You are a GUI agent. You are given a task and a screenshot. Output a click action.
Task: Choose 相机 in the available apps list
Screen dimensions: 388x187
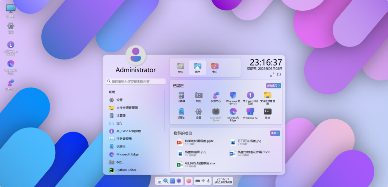coord(135,162)
